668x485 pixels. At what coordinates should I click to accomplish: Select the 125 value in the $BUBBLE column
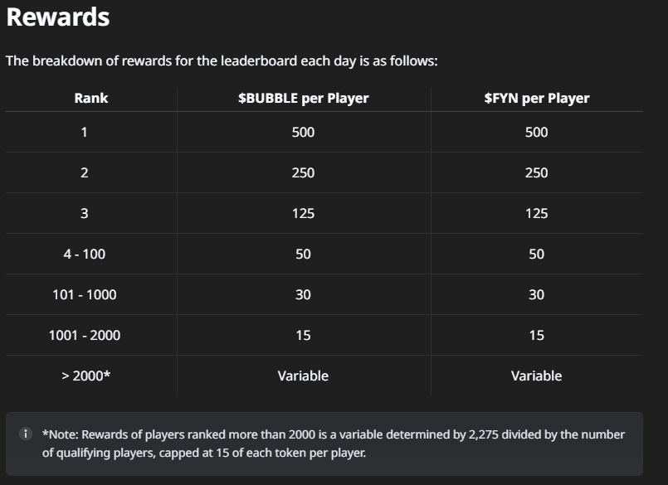point(303,213)
